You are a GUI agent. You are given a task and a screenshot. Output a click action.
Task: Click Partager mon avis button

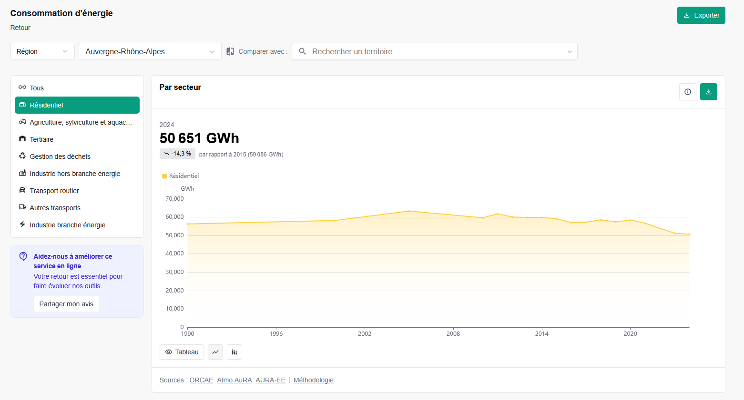point(66,304)
